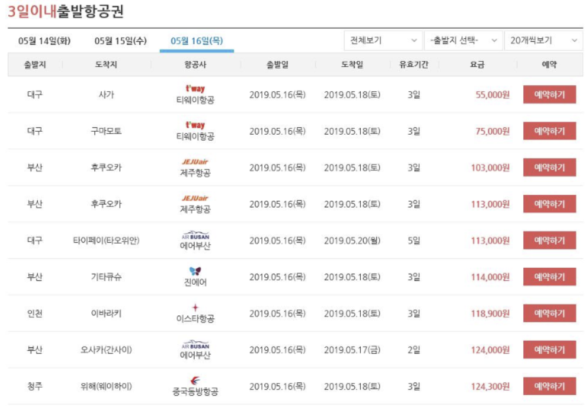Click 예약하기 for the 대구–사가 flight

click(x=549, y=94)
